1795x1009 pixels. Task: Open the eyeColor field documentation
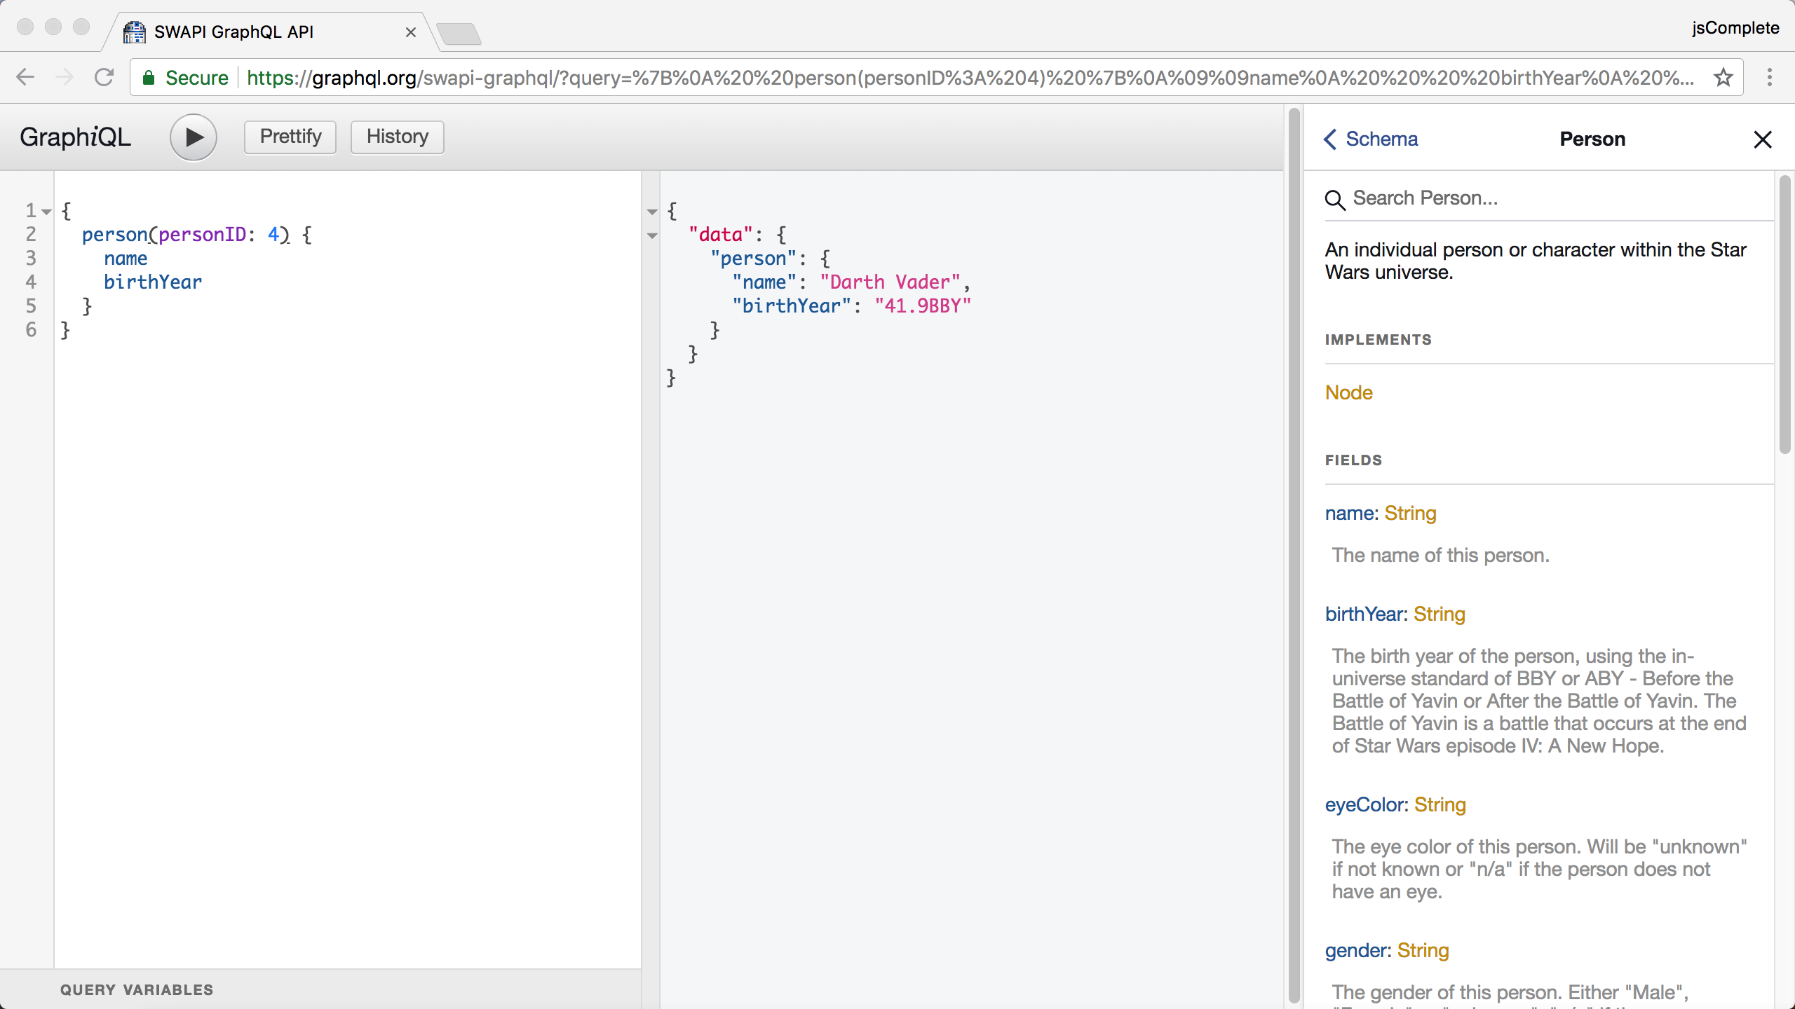pos(1364,805)
